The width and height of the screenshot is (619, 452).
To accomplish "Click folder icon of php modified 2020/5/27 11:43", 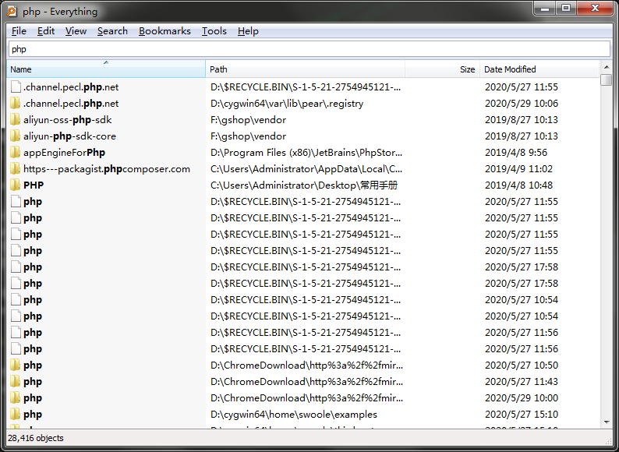I will point(16,382).
